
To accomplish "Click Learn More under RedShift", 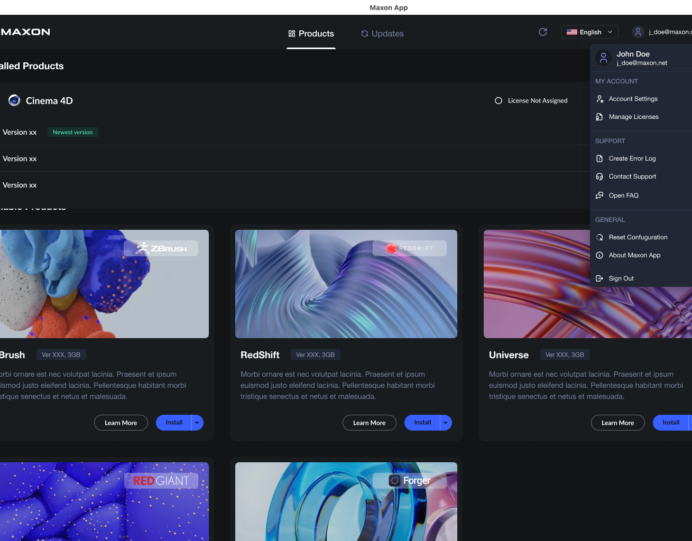I will (370, 423).
